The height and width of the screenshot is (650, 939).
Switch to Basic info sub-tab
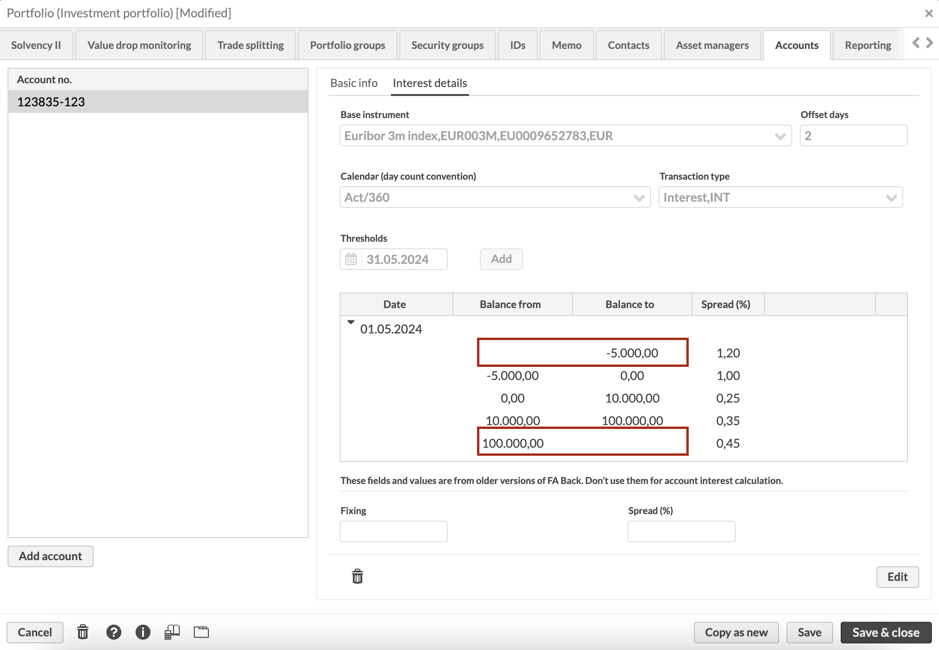pos(354,83)
